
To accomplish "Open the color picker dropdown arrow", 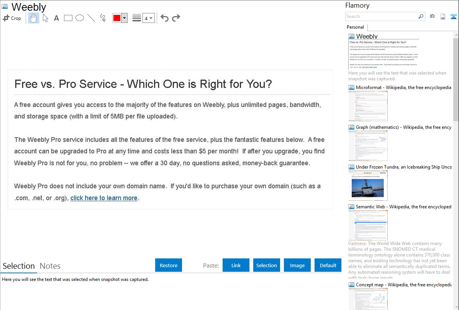I will (124, 18).
